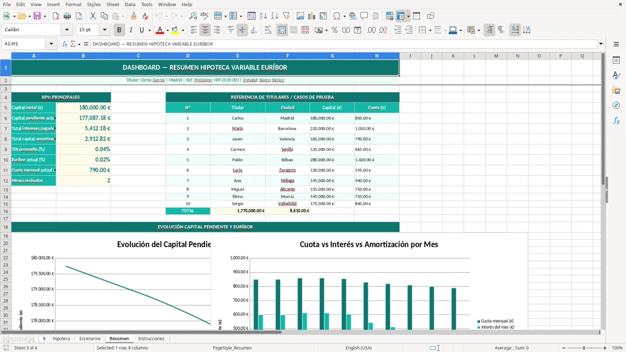Open the Data menu
Screen dimensions: 626x352
pos(130,4)
